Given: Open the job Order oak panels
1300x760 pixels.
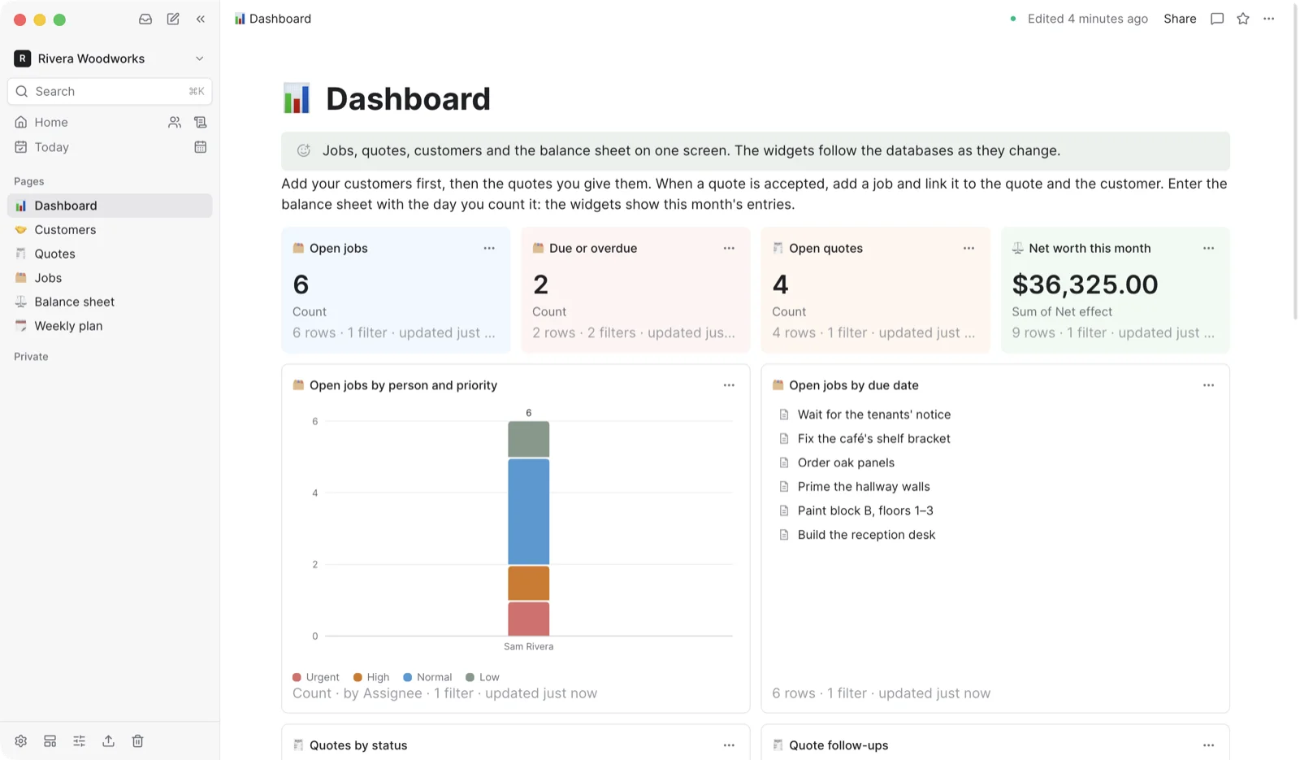Looking at the screenshot, I should click(x=846, y=463).
